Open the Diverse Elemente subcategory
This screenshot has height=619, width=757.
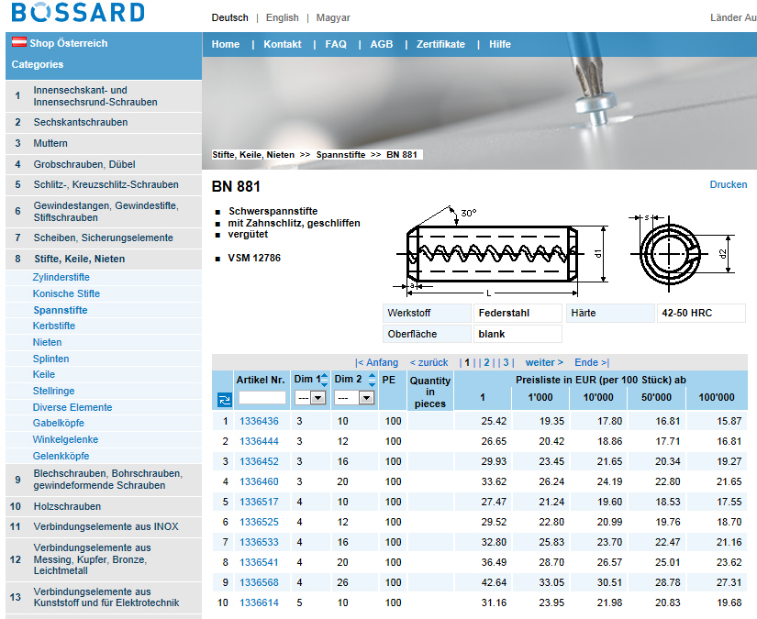72,408
